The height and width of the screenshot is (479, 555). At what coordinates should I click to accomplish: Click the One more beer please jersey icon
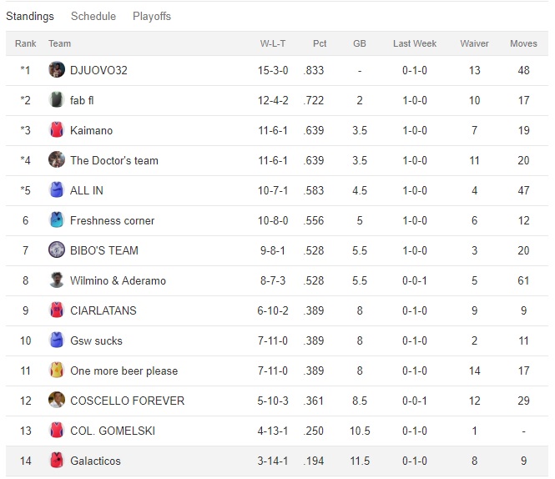click(57, 371)
